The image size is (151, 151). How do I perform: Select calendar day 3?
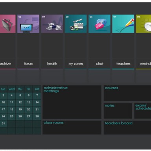click(3, 96)
